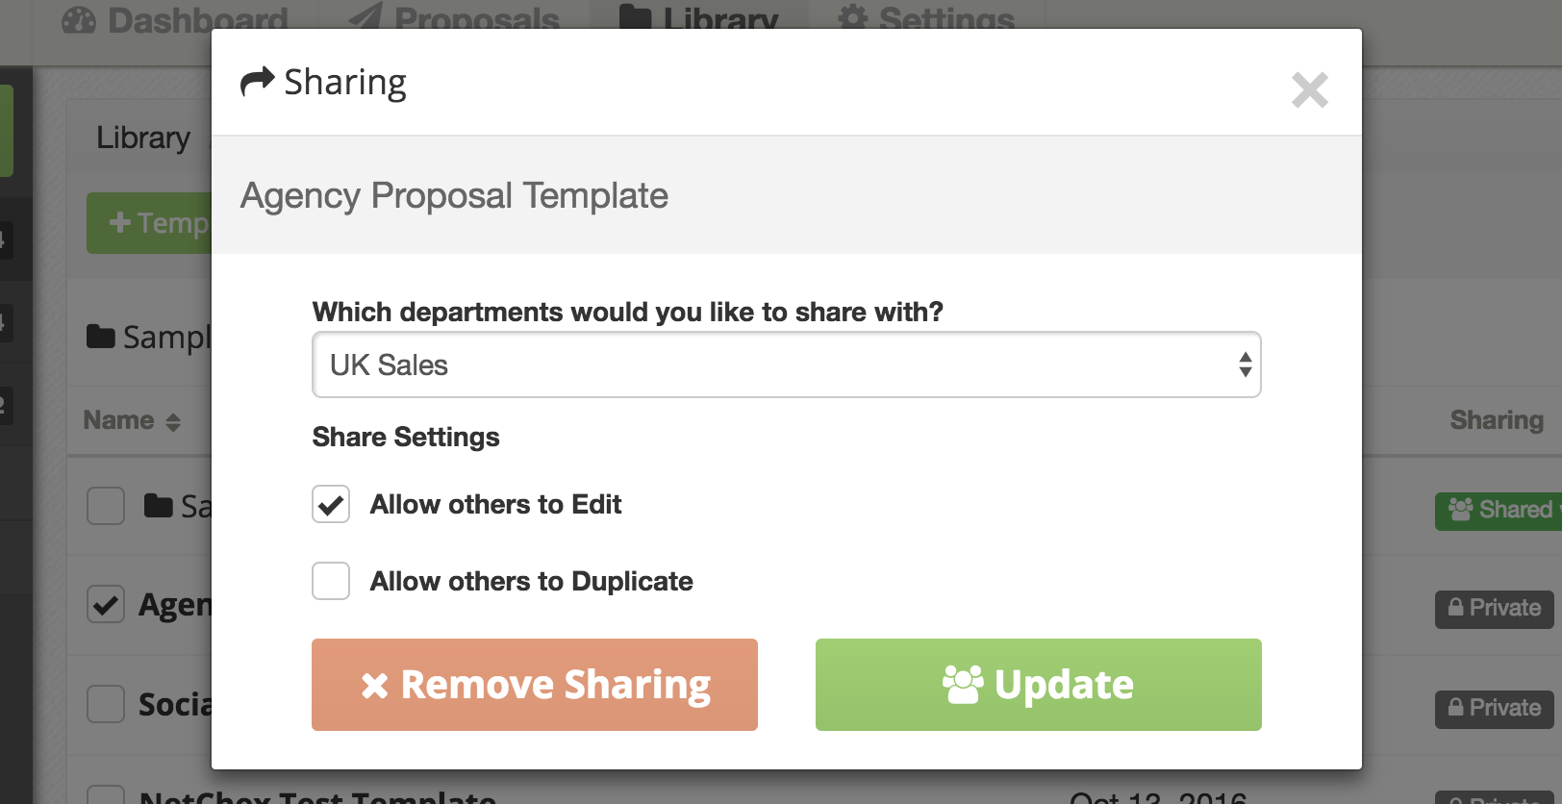
Task: Open the UK Sales department dropdown
Action: (x=786, y=364)
